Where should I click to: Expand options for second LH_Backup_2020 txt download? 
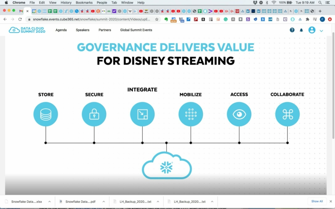[212, 201]
